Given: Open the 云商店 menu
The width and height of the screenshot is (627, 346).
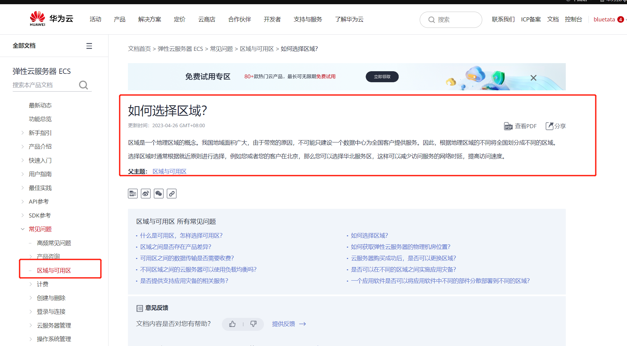Looking at the screenshot, I should (x=207, y=19).
